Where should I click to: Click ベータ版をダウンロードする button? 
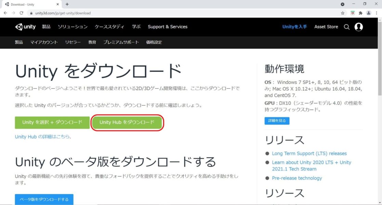pos(44,200)
